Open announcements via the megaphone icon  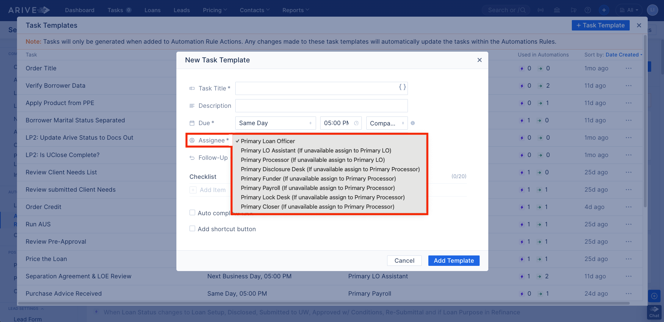[574, 10]
